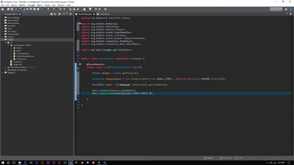
Task: Open the Navigate menu
Action: [31, 5]
